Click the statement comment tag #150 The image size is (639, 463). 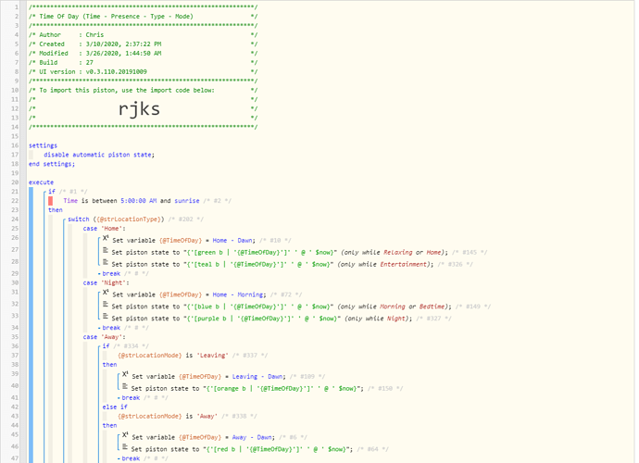(385, 388)
